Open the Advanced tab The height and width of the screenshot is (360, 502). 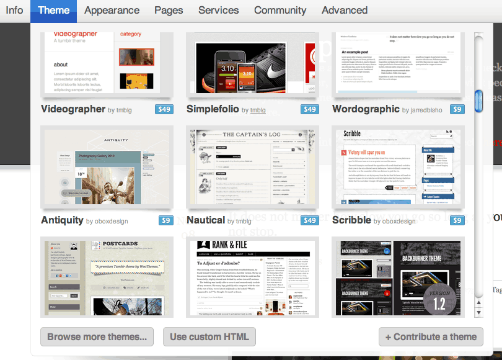345,11
